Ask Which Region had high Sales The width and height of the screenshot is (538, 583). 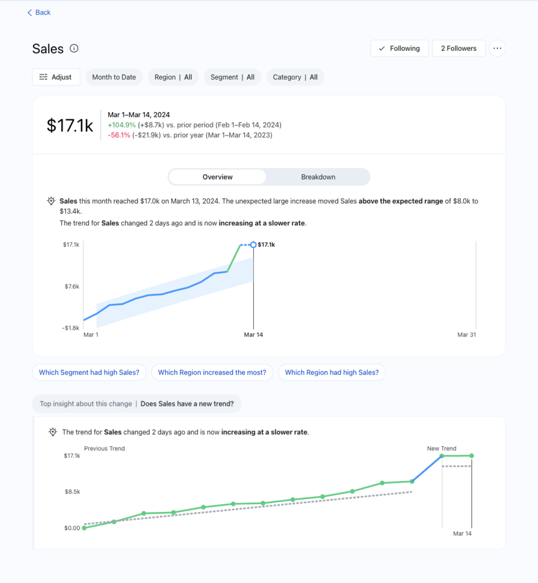pos(331,372)
